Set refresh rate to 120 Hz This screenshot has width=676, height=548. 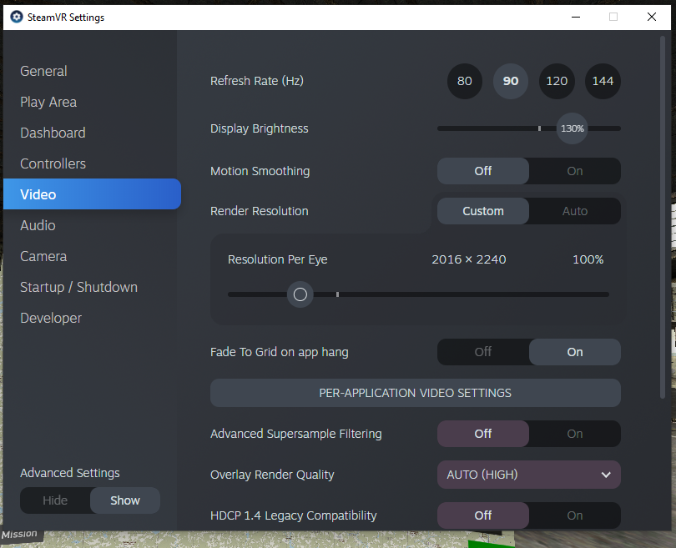click(x=557, y=81)
